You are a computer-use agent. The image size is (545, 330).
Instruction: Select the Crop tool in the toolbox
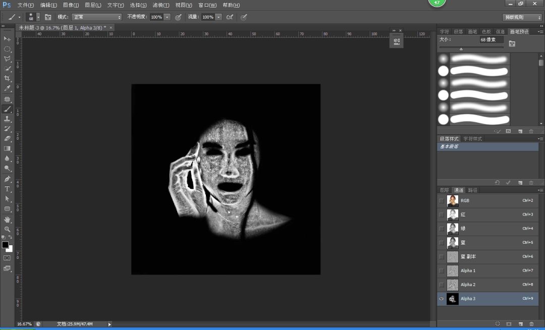[7, 78]
